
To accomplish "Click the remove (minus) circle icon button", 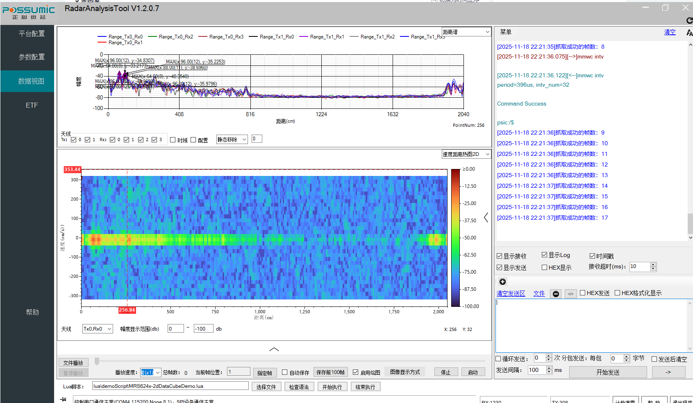I will tap(556, 294).
